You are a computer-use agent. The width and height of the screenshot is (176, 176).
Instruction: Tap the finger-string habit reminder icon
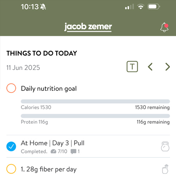tap(165, 169)
